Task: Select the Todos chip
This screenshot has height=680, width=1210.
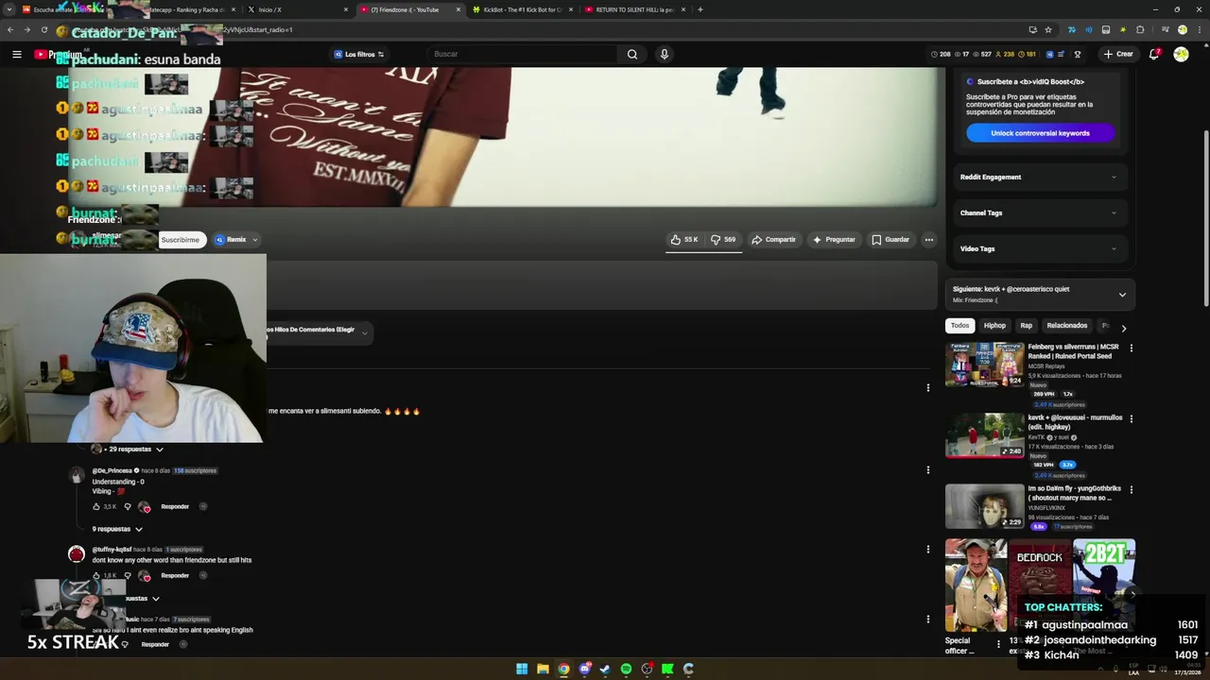Action: pos(959,326)
